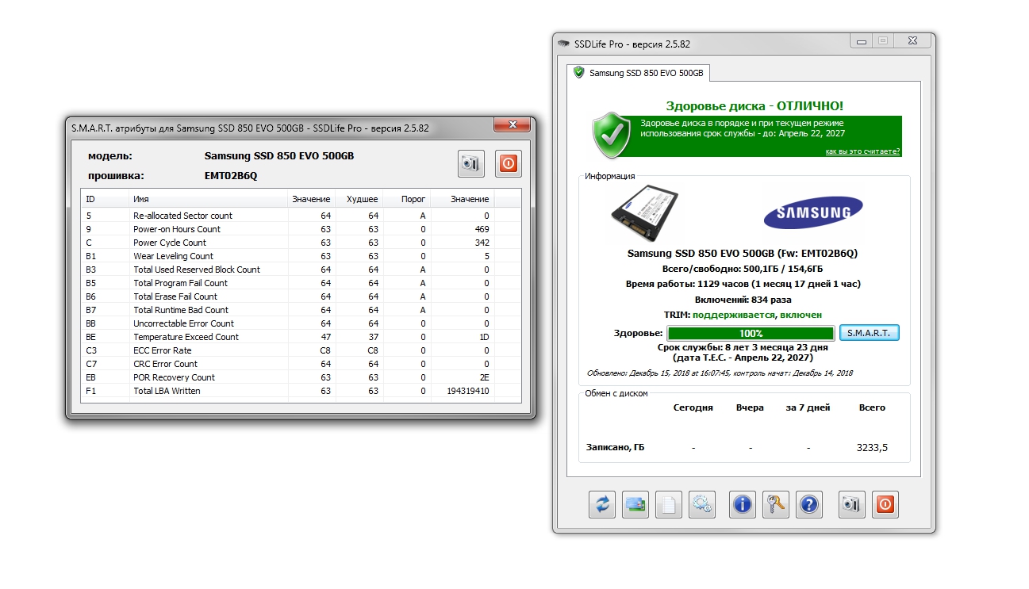Click 'Включений: 834 раза' text
Viewport: 1029px width, 589px height.
click(743, 300)
